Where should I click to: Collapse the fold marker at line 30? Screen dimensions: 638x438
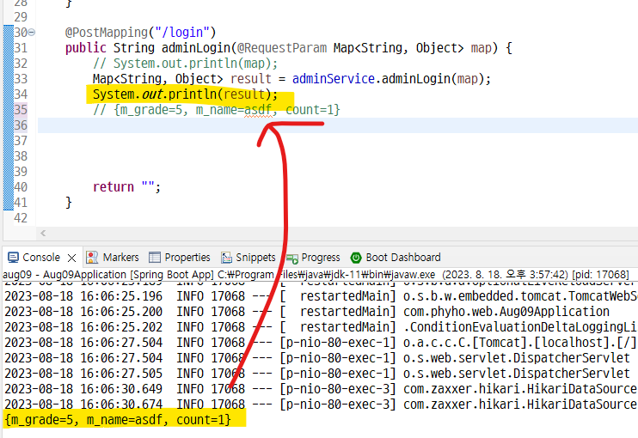point(31,32)
